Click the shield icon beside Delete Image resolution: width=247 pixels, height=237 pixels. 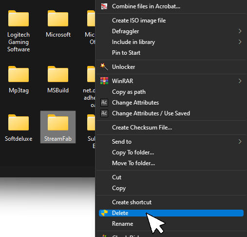(104, 213)
